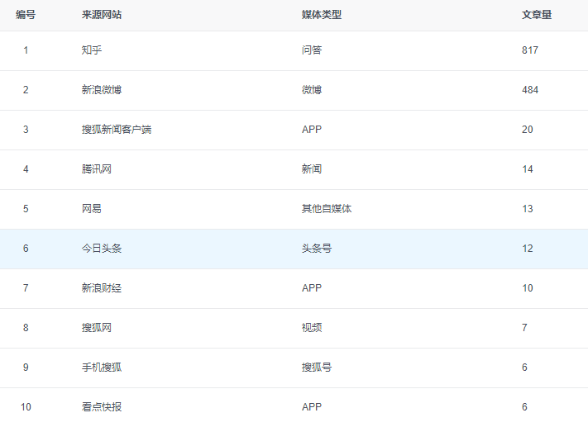Select the 媒体类型 column header
This screenshot has height=427, width=588.
322,15
